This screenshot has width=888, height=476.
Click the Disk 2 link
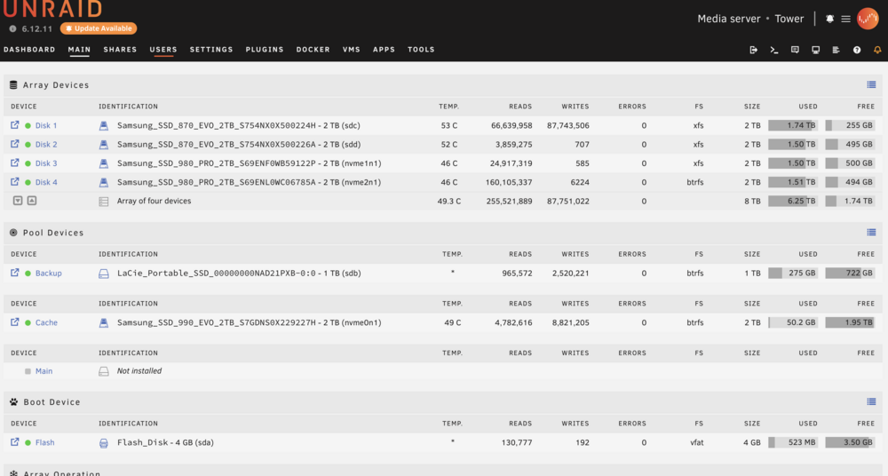(x=46, y=145)
